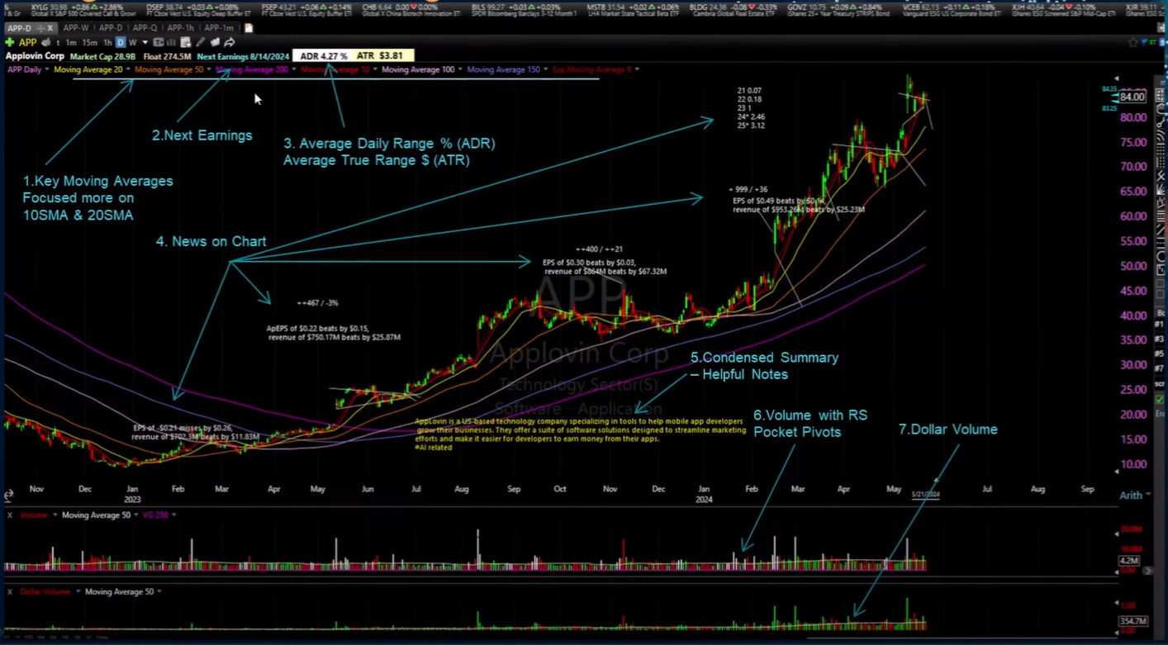Image resolution: width=1168 pixels, height=645 pixels.
Task: Close the active APP-D tab
Action: 50,28
